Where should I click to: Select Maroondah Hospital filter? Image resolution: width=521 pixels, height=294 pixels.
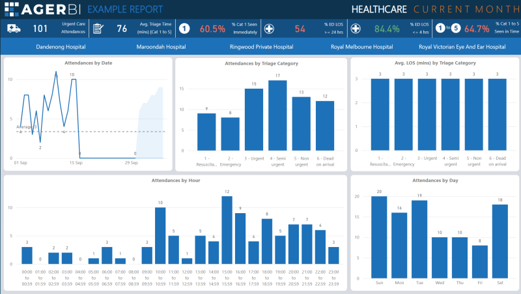coord(161,47)
